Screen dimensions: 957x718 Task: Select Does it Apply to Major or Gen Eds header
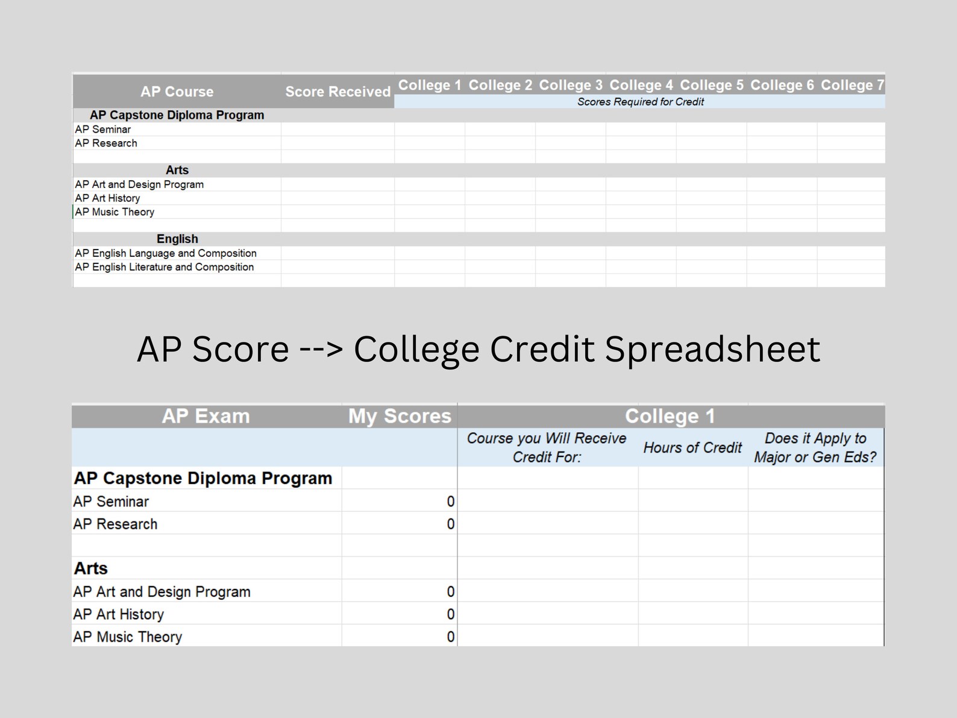pos(815,447)
